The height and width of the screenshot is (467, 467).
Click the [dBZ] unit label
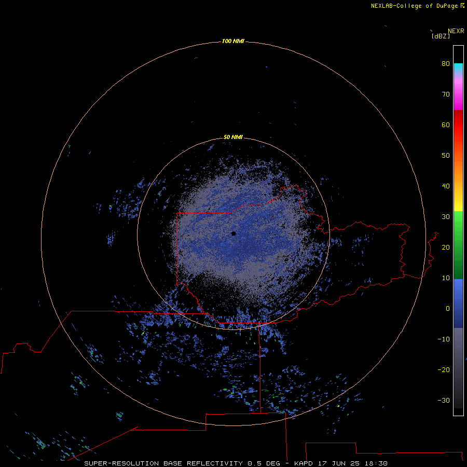[x=441, y=36]
